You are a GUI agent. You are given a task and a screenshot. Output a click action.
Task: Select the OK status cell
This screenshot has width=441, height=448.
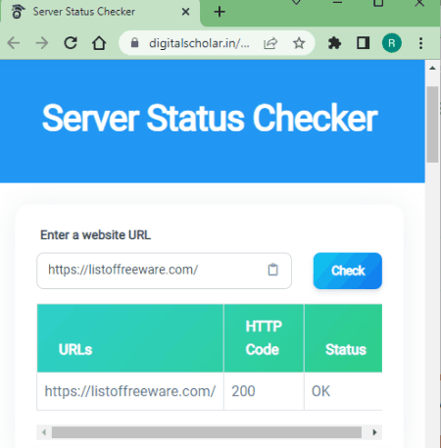click(x=343, y=391)
